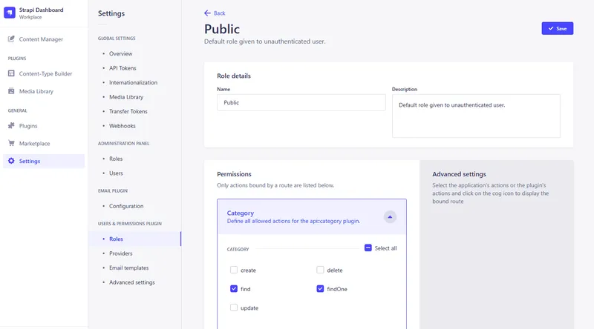
Task: Open Marketplace via shopping cart icon
Action: tap(11, 144)
